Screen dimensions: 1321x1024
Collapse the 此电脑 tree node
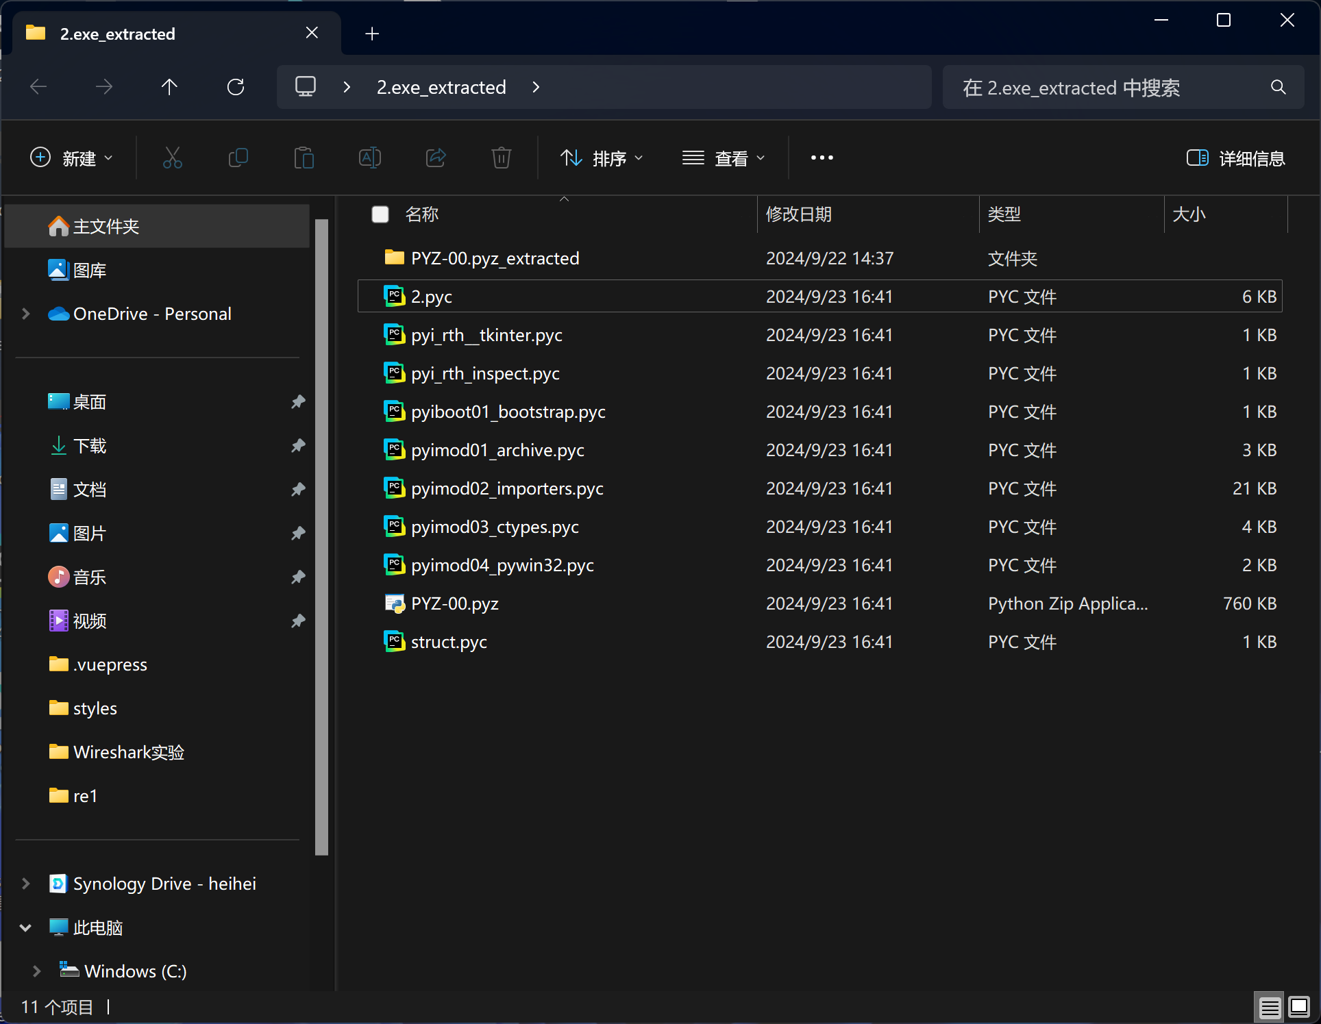26,927
